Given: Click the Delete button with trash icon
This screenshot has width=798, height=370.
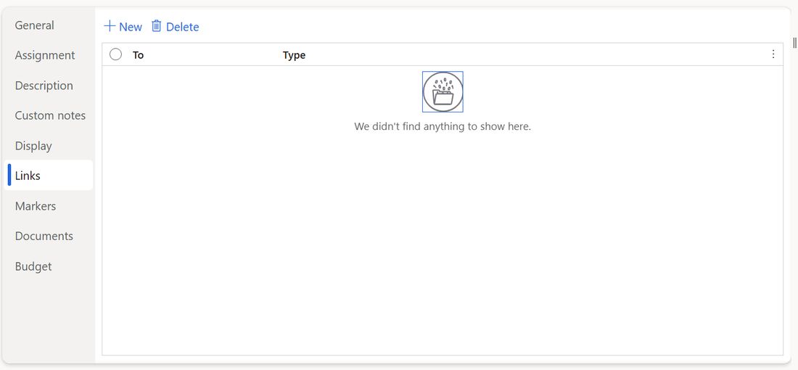Looking at the screenshot, I should click(175, 26).
